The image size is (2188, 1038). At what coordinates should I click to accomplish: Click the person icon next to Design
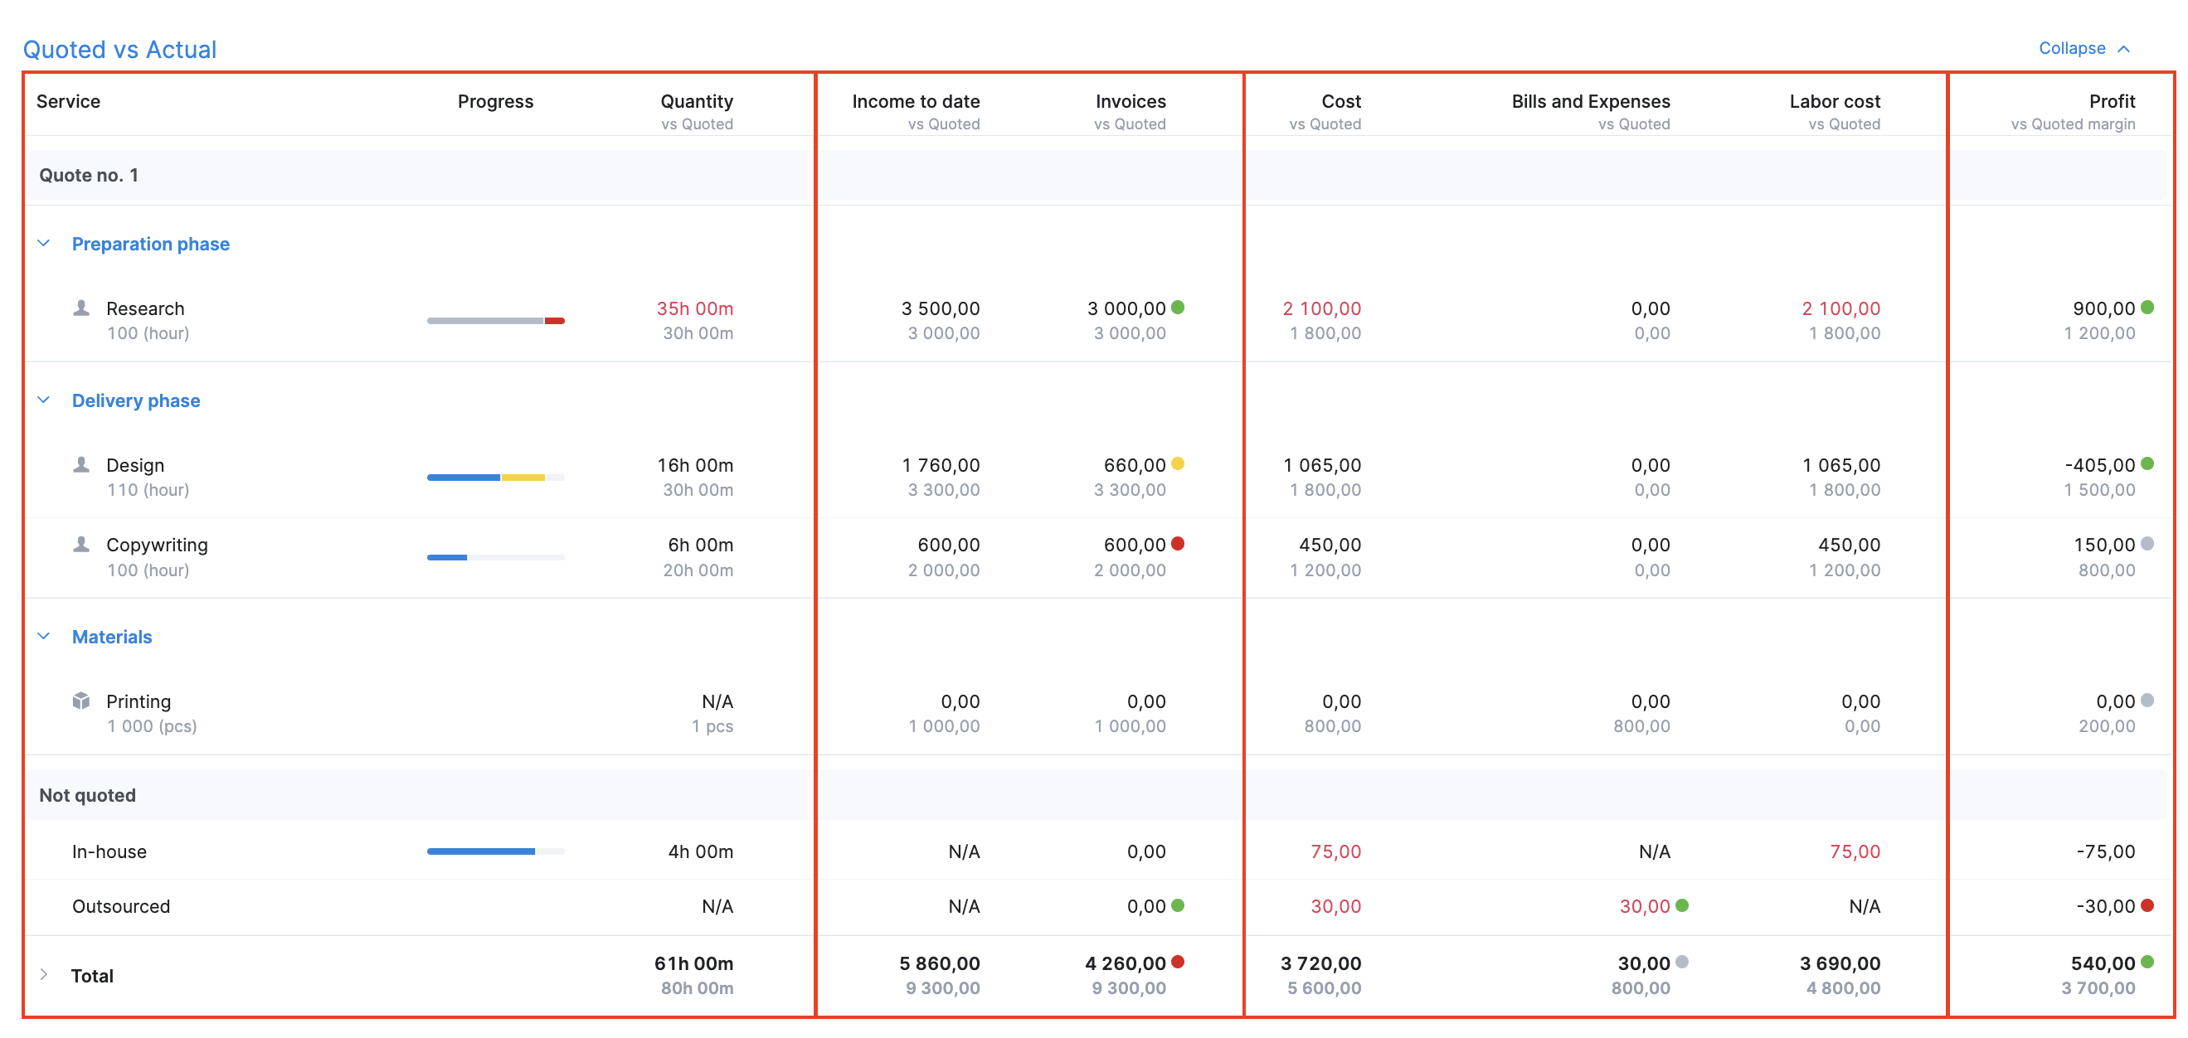80,464
